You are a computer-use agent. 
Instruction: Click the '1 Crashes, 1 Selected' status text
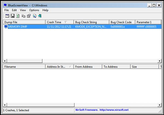(16, 110)
